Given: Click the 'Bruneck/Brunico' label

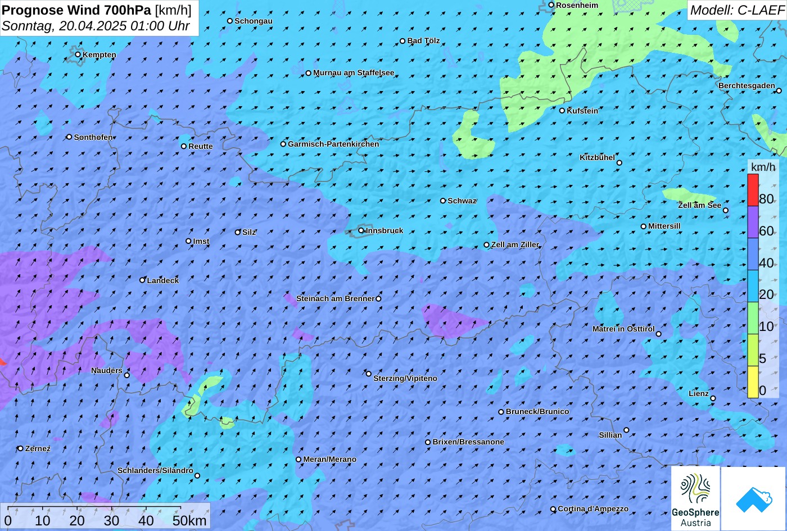Looking at the screenshot, I should point(537,412).
